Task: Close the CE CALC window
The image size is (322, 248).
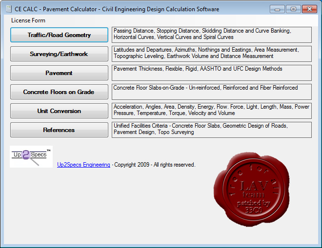Action: click(309, 9)
